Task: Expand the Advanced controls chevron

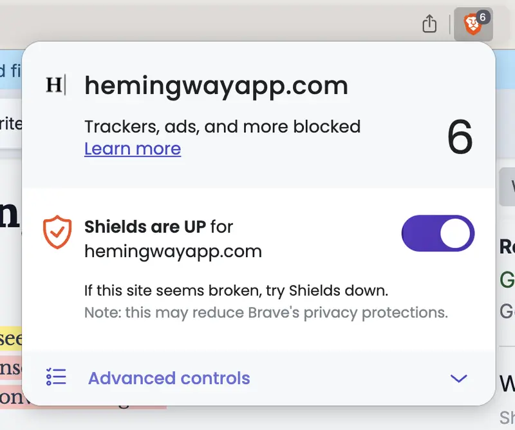Action: pyautogui.click(x=458, y=378)
